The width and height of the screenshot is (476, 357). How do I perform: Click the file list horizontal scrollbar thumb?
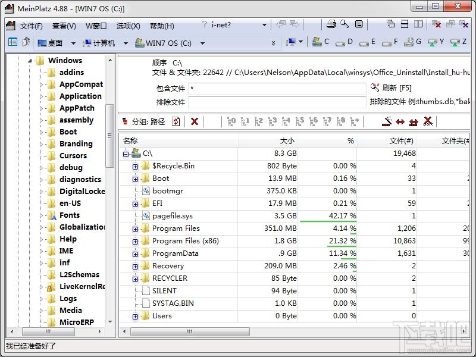[x=190, y=331]
